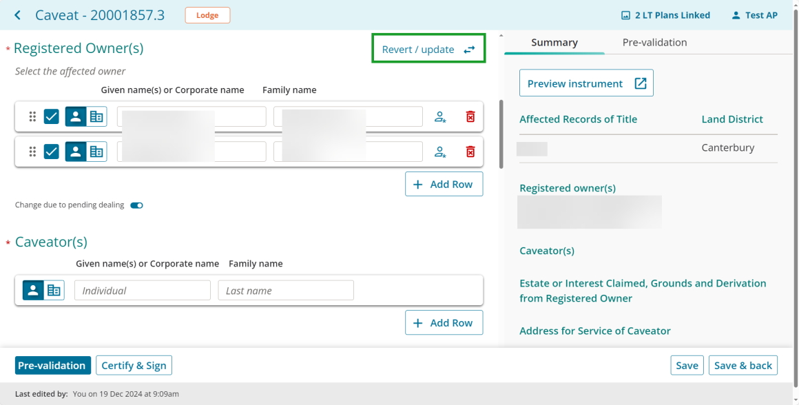Screen dimensions: 799x405
Task: Click the Address for Service of Caveator heading
Action: tap(595, 331)
